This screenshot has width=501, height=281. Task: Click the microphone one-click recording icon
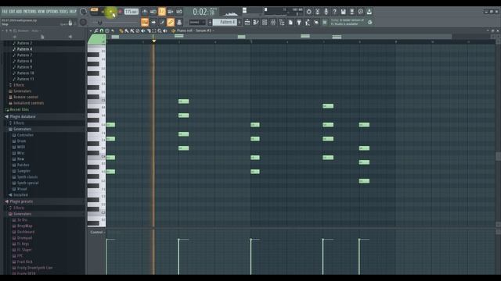click(x=326, y=12)
